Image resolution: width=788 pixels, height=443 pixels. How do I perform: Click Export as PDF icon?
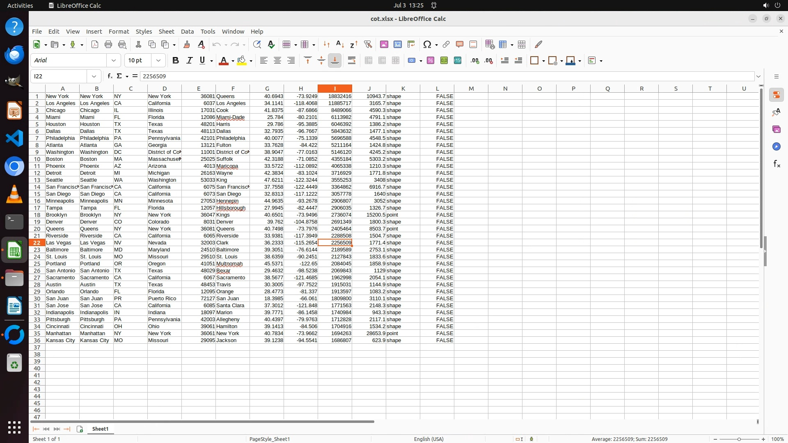95,44
